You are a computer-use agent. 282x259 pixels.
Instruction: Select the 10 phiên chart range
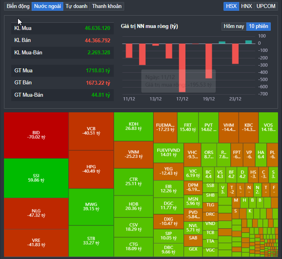(x=258, y=26)
